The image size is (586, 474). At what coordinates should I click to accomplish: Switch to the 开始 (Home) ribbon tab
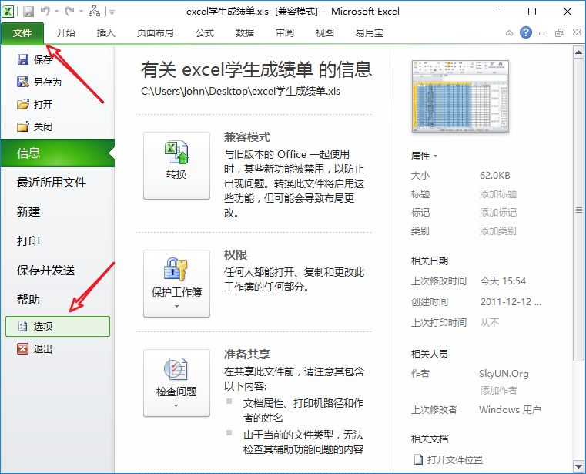pos(66,33)
